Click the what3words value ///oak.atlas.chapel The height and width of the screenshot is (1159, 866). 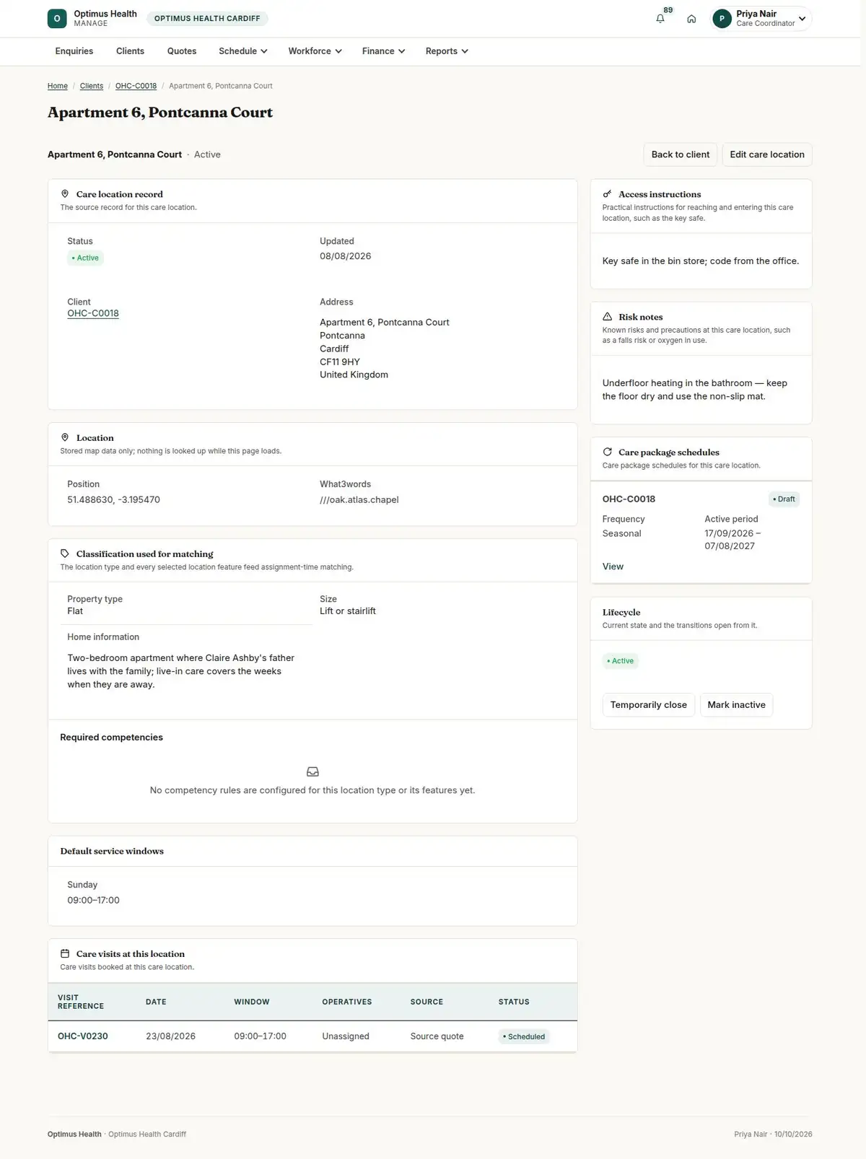coord(359,499)
